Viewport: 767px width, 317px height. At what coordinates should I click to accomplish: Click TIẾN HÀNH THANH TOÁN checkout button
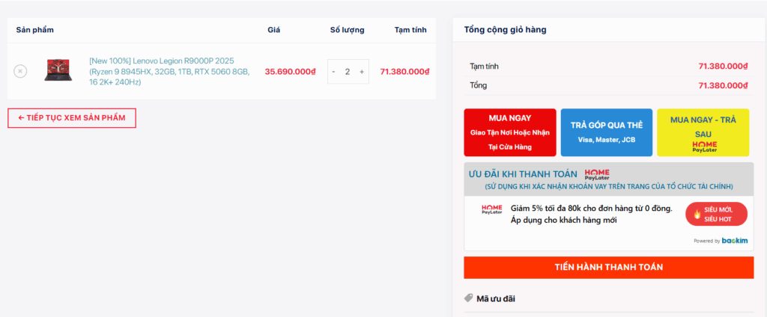click(x=609, y=267)
